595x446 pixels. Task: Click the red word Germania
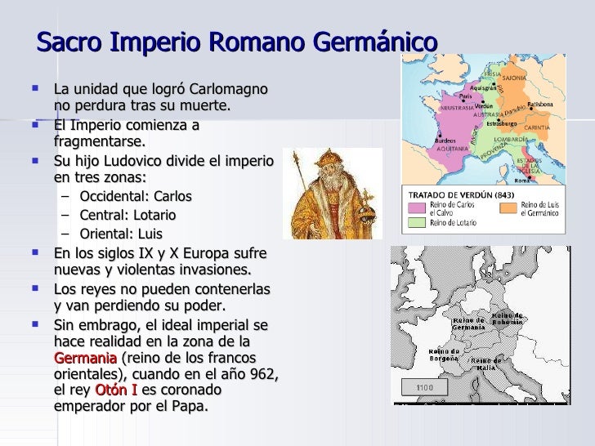point(85,358)
